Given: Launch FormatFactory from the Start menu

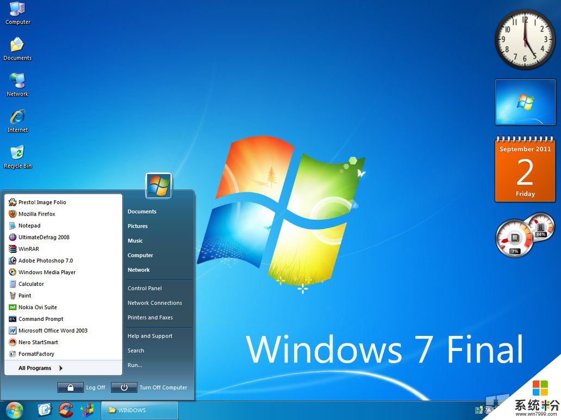Looking at the screenshot, I should click(63, 354).
